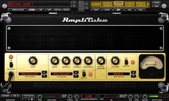Toggle the EQ model MATCH switch
This screenshot has height=101, width=169.
84,74
